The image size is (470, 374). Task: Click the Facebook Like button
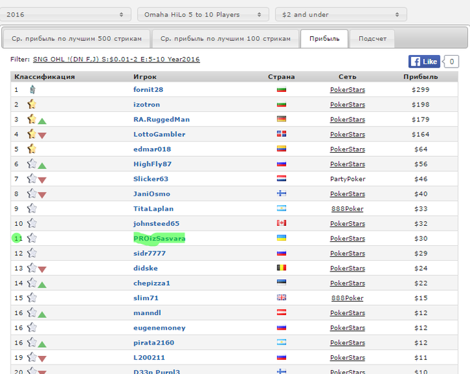(424, 62)
